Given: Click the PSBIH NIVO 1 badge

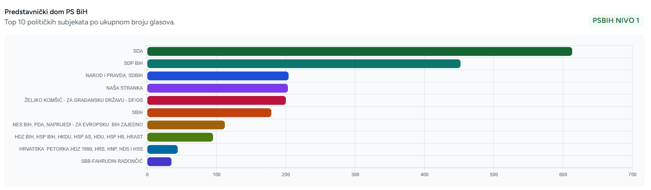Looking at the screenshot, I should point(616,20).
